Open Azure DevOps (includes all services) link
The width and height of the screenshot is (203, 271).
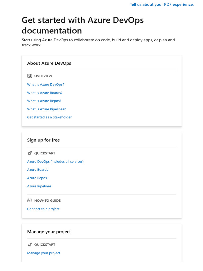(55, 161)
